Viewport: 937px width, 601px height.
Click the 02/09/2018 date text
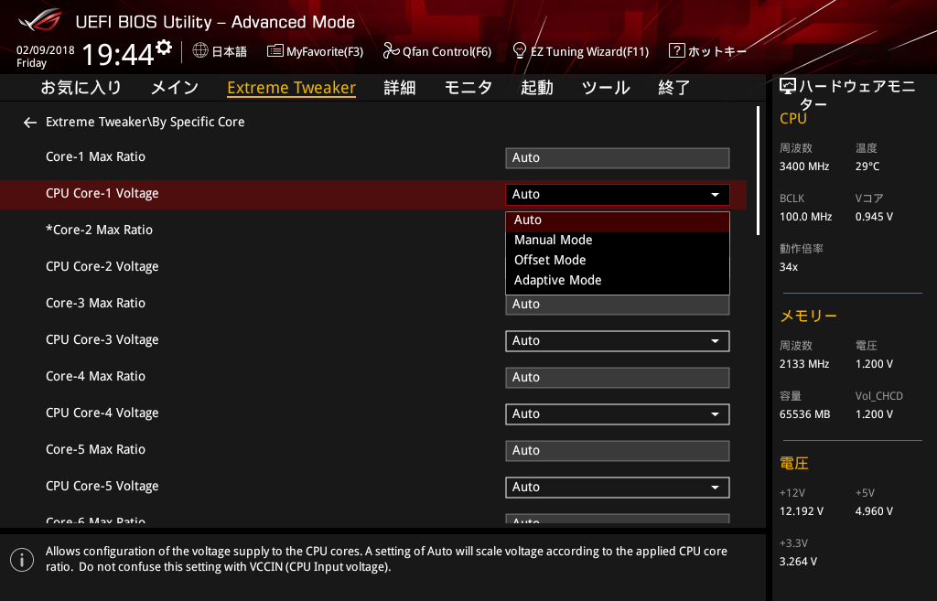click(x=46, y=50)
